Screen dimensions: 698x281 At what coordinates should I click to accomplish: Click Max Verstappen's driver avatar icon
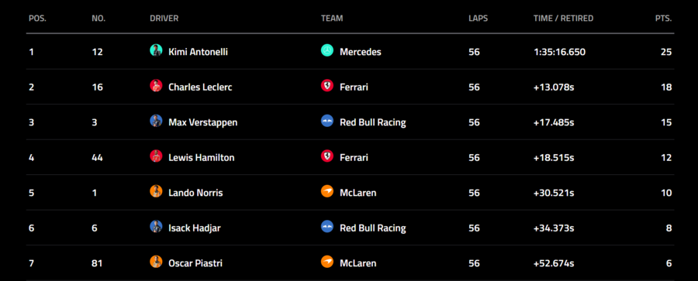pos(156,121)
